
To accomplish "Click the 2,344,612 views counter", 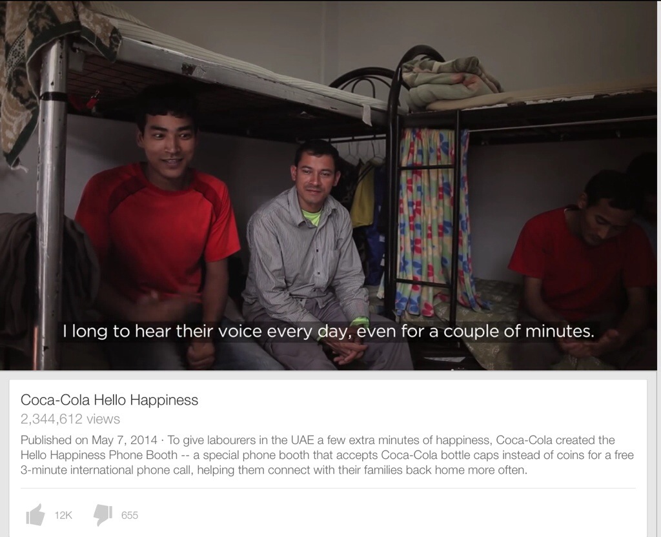I will pos(70,419).
